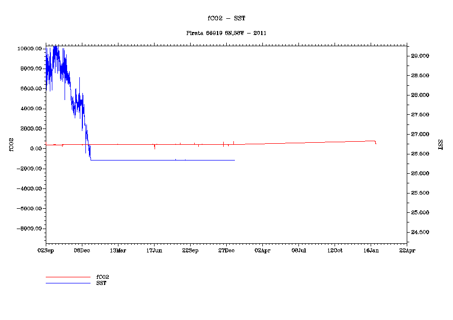Click the 02Sep date tick on x-axis
453x320 pixels.
pos(46,250)
